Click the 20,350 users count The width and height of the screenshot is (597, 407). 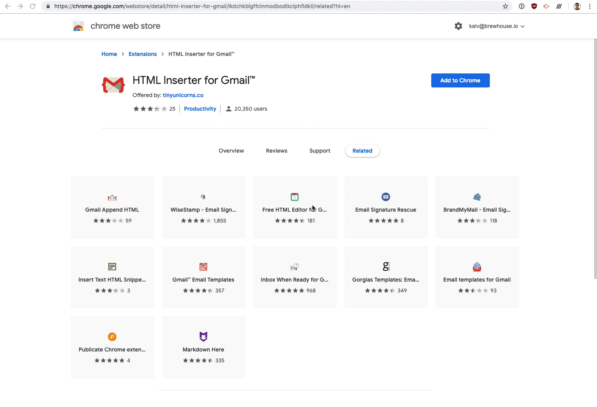tap(251, 109)
